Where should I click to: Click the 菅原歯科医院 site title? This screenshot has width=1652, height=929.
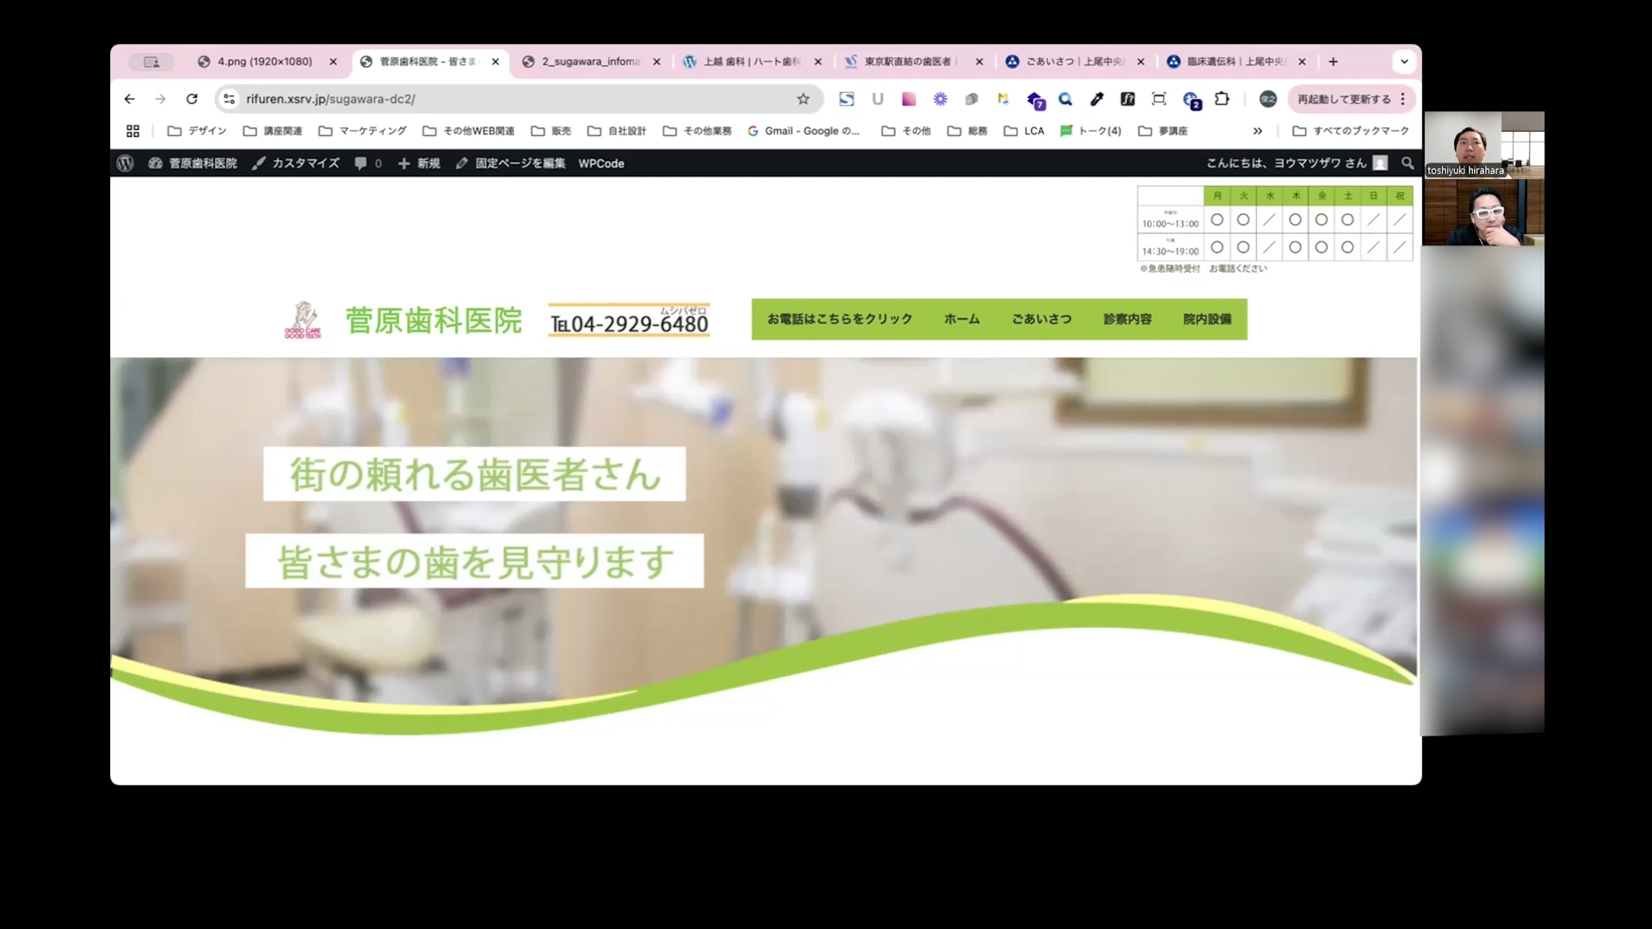click(434, 320)
